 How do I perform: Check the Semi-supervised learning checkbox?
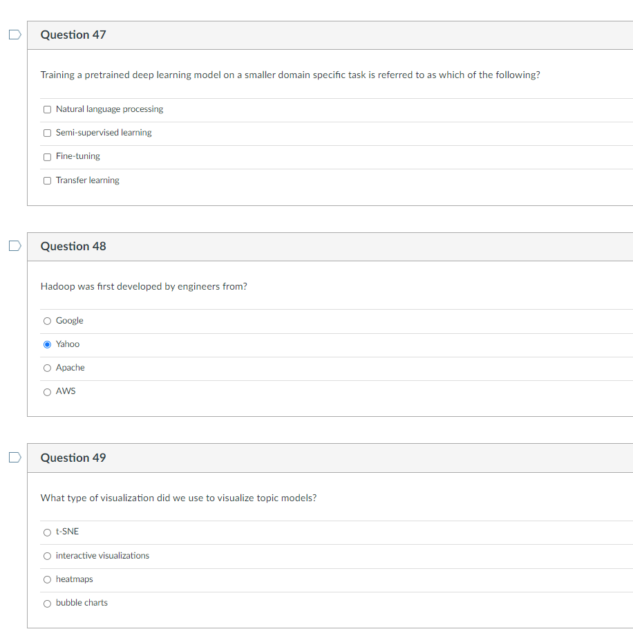coord(47,133)
